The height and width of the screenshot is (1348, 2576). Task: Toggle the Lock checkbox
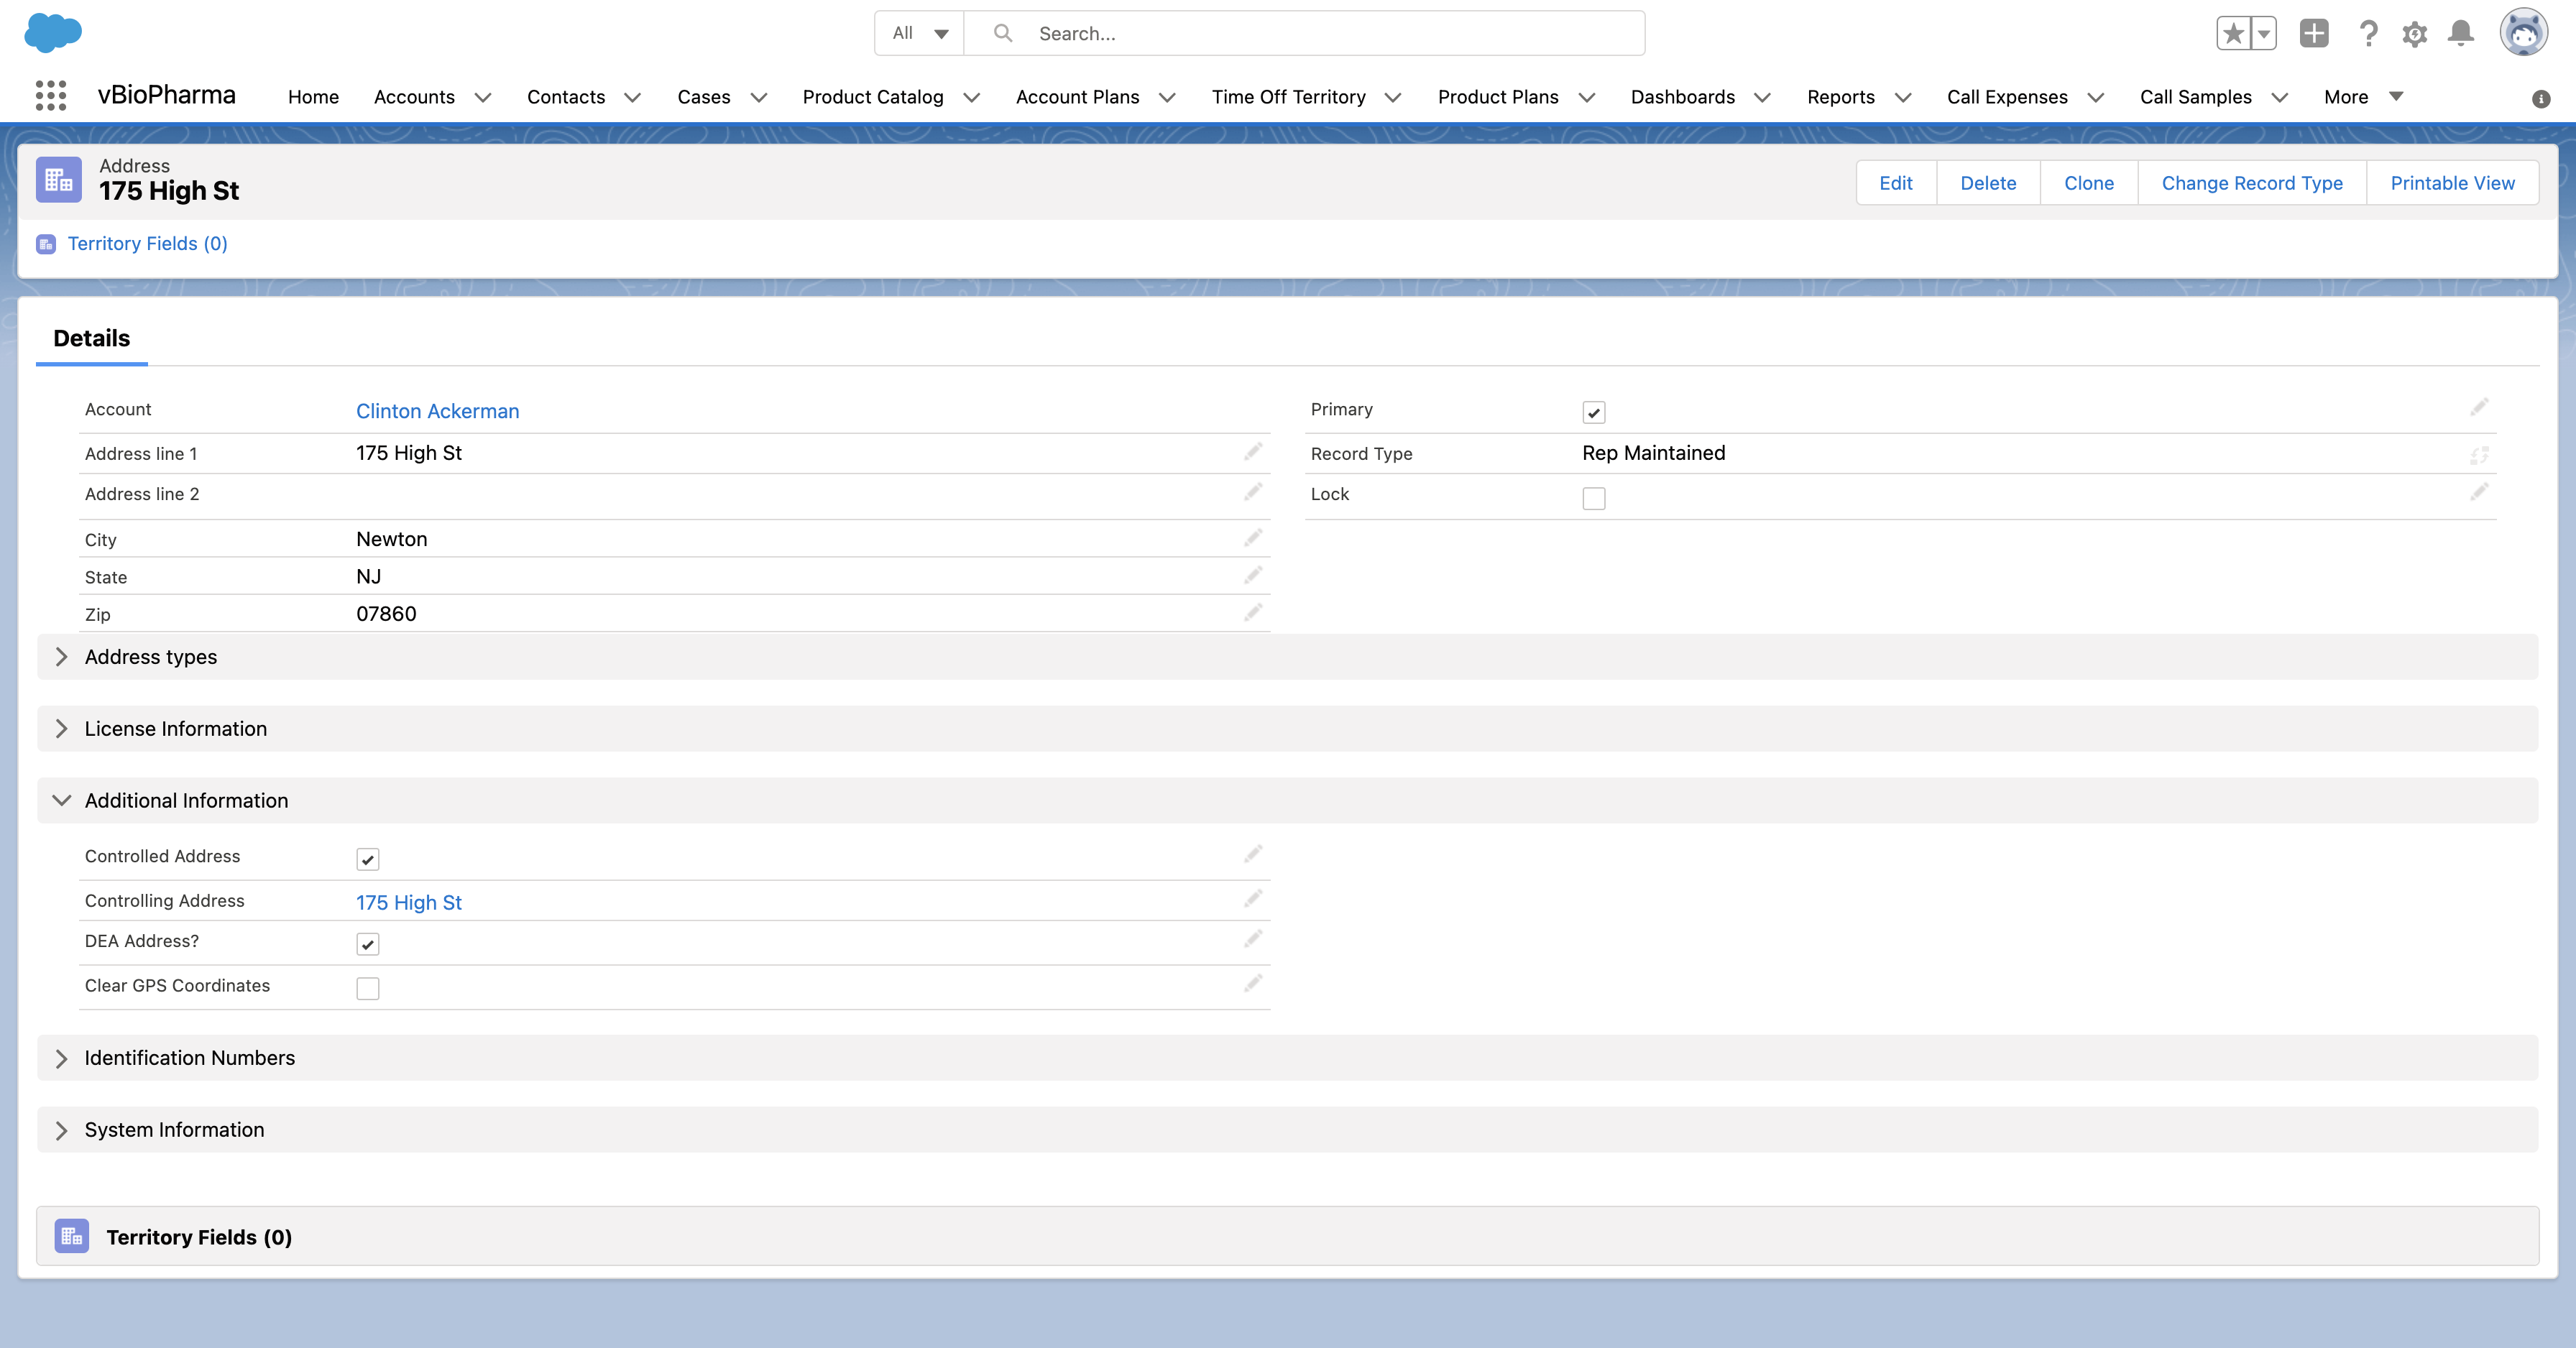(x=1593, y=498)
